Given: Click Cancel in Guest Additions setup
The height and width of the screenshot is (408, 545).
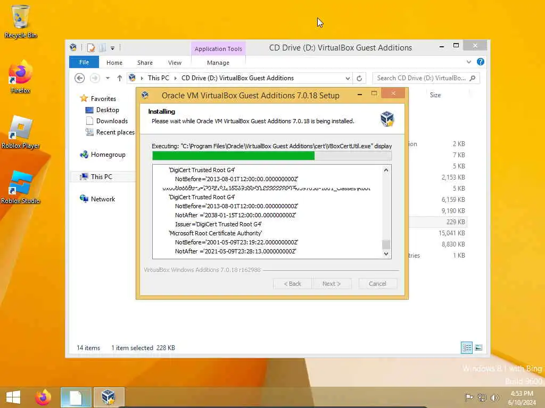Looking at the screenshot, I should click(x=377, y=284).
